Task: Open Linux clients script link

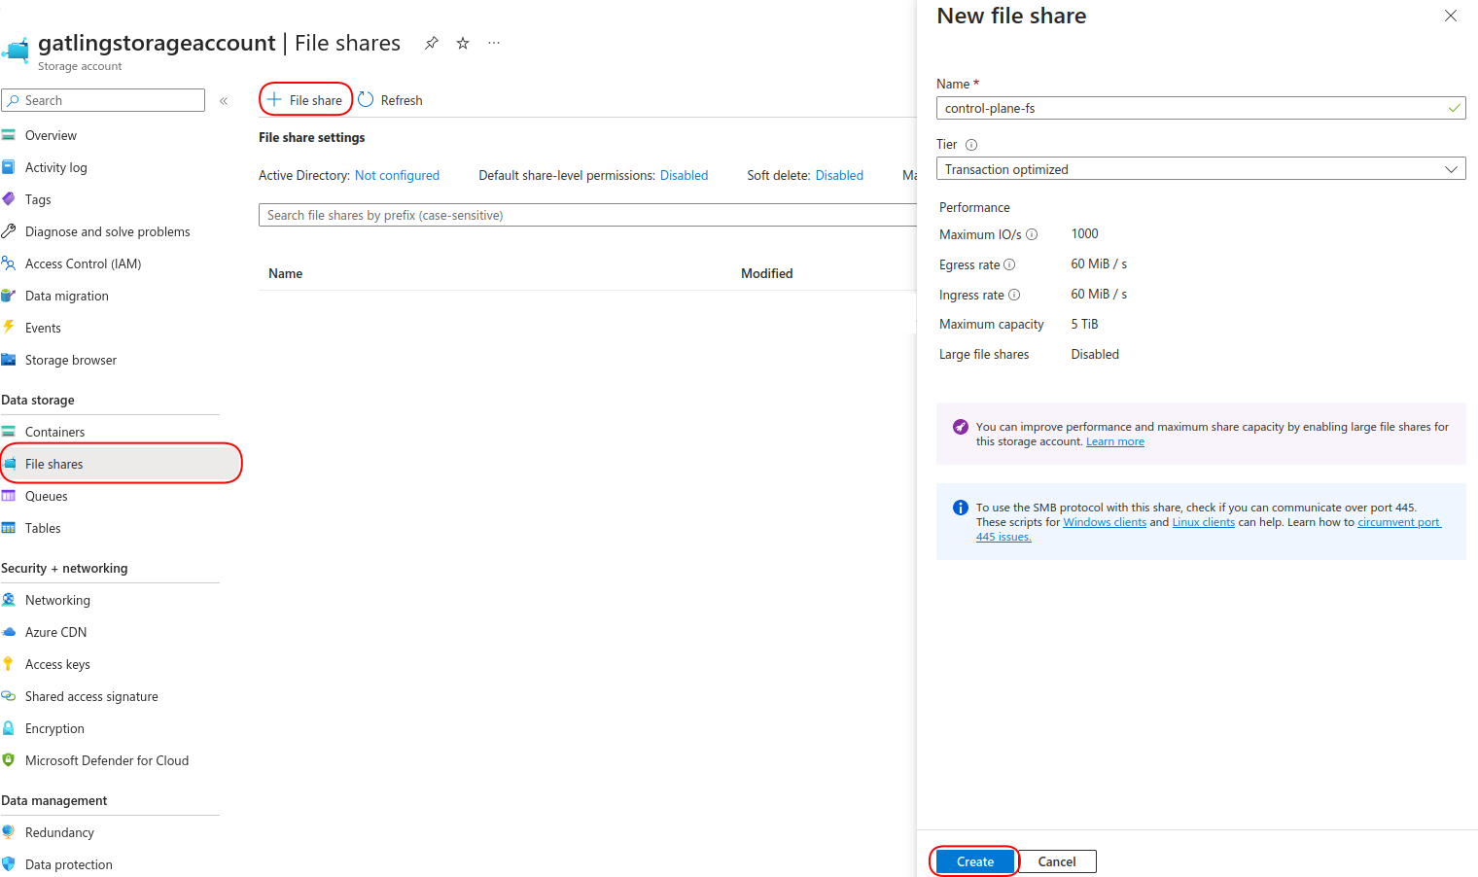Action: pos(1204,522)
